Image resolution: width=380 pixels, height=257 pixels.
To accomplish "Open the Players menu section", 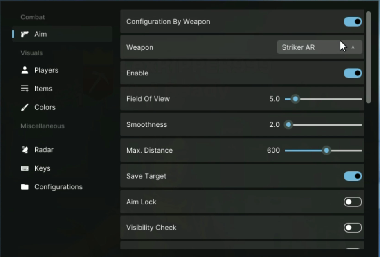I will pos(46,70).
